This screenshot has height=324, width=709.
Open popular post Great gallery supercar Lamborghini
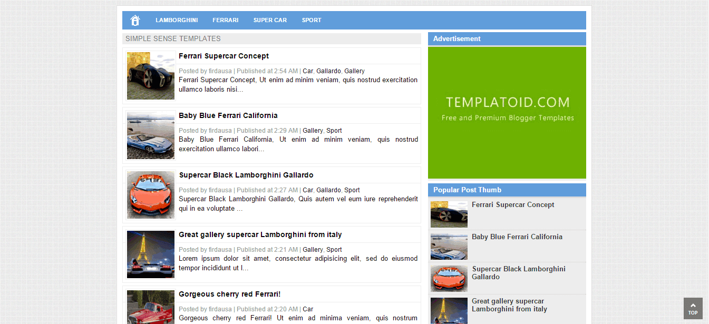[x=510, y=305]
